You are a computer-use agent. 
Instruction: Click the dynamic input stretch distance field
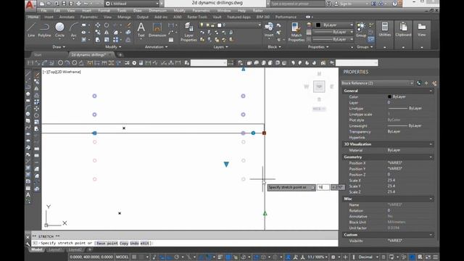tap(323, 187)
